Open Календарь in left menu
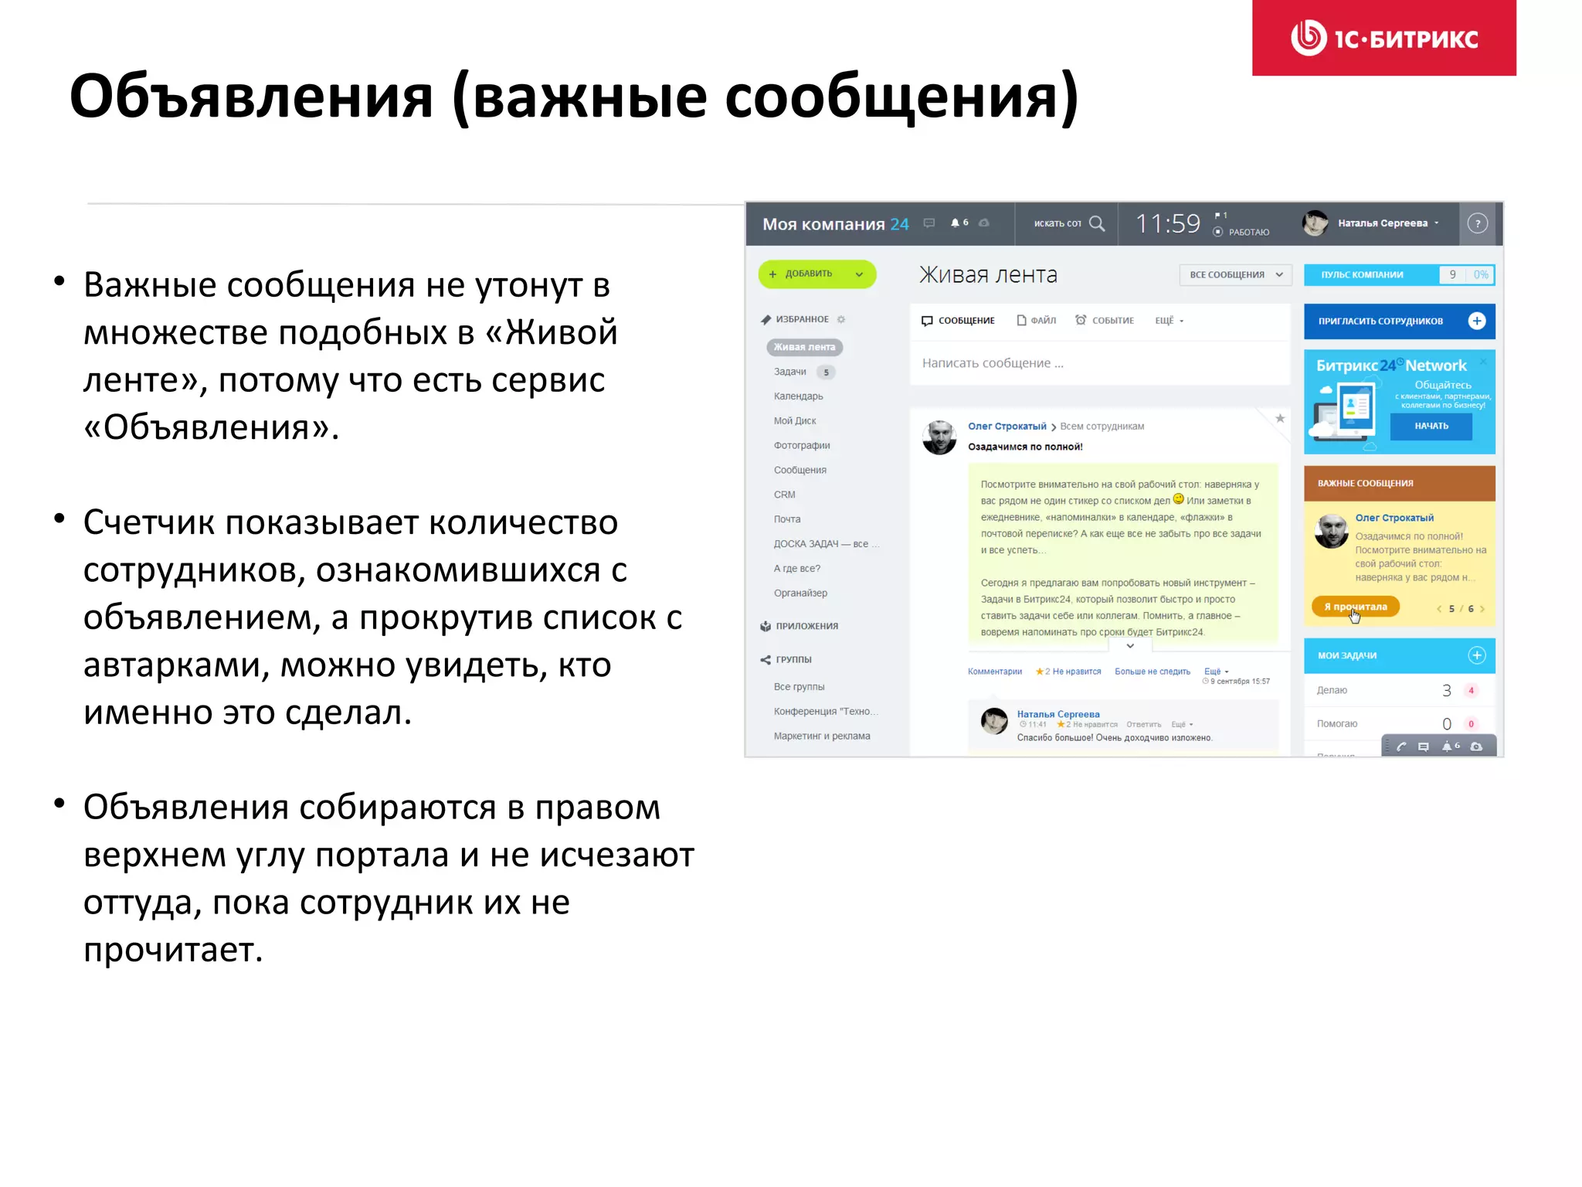 (x=798, y=396)
